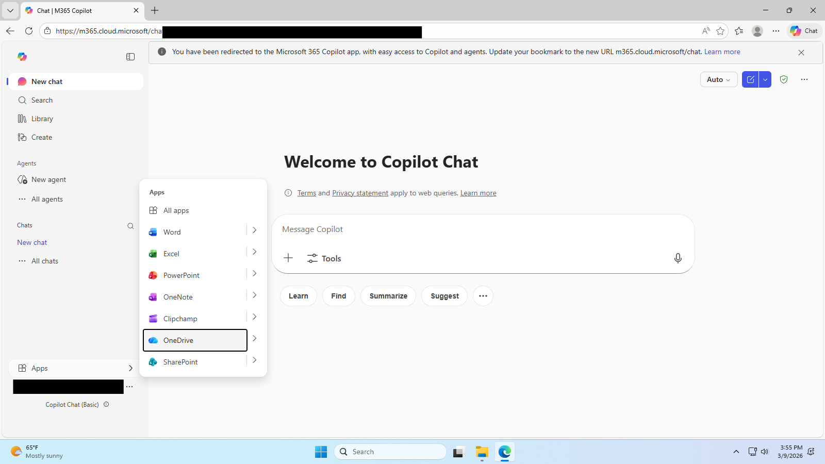Select the Find prompt chip
Image resolution: width=825 pixels, height=464 pixels.
[339, 296]
